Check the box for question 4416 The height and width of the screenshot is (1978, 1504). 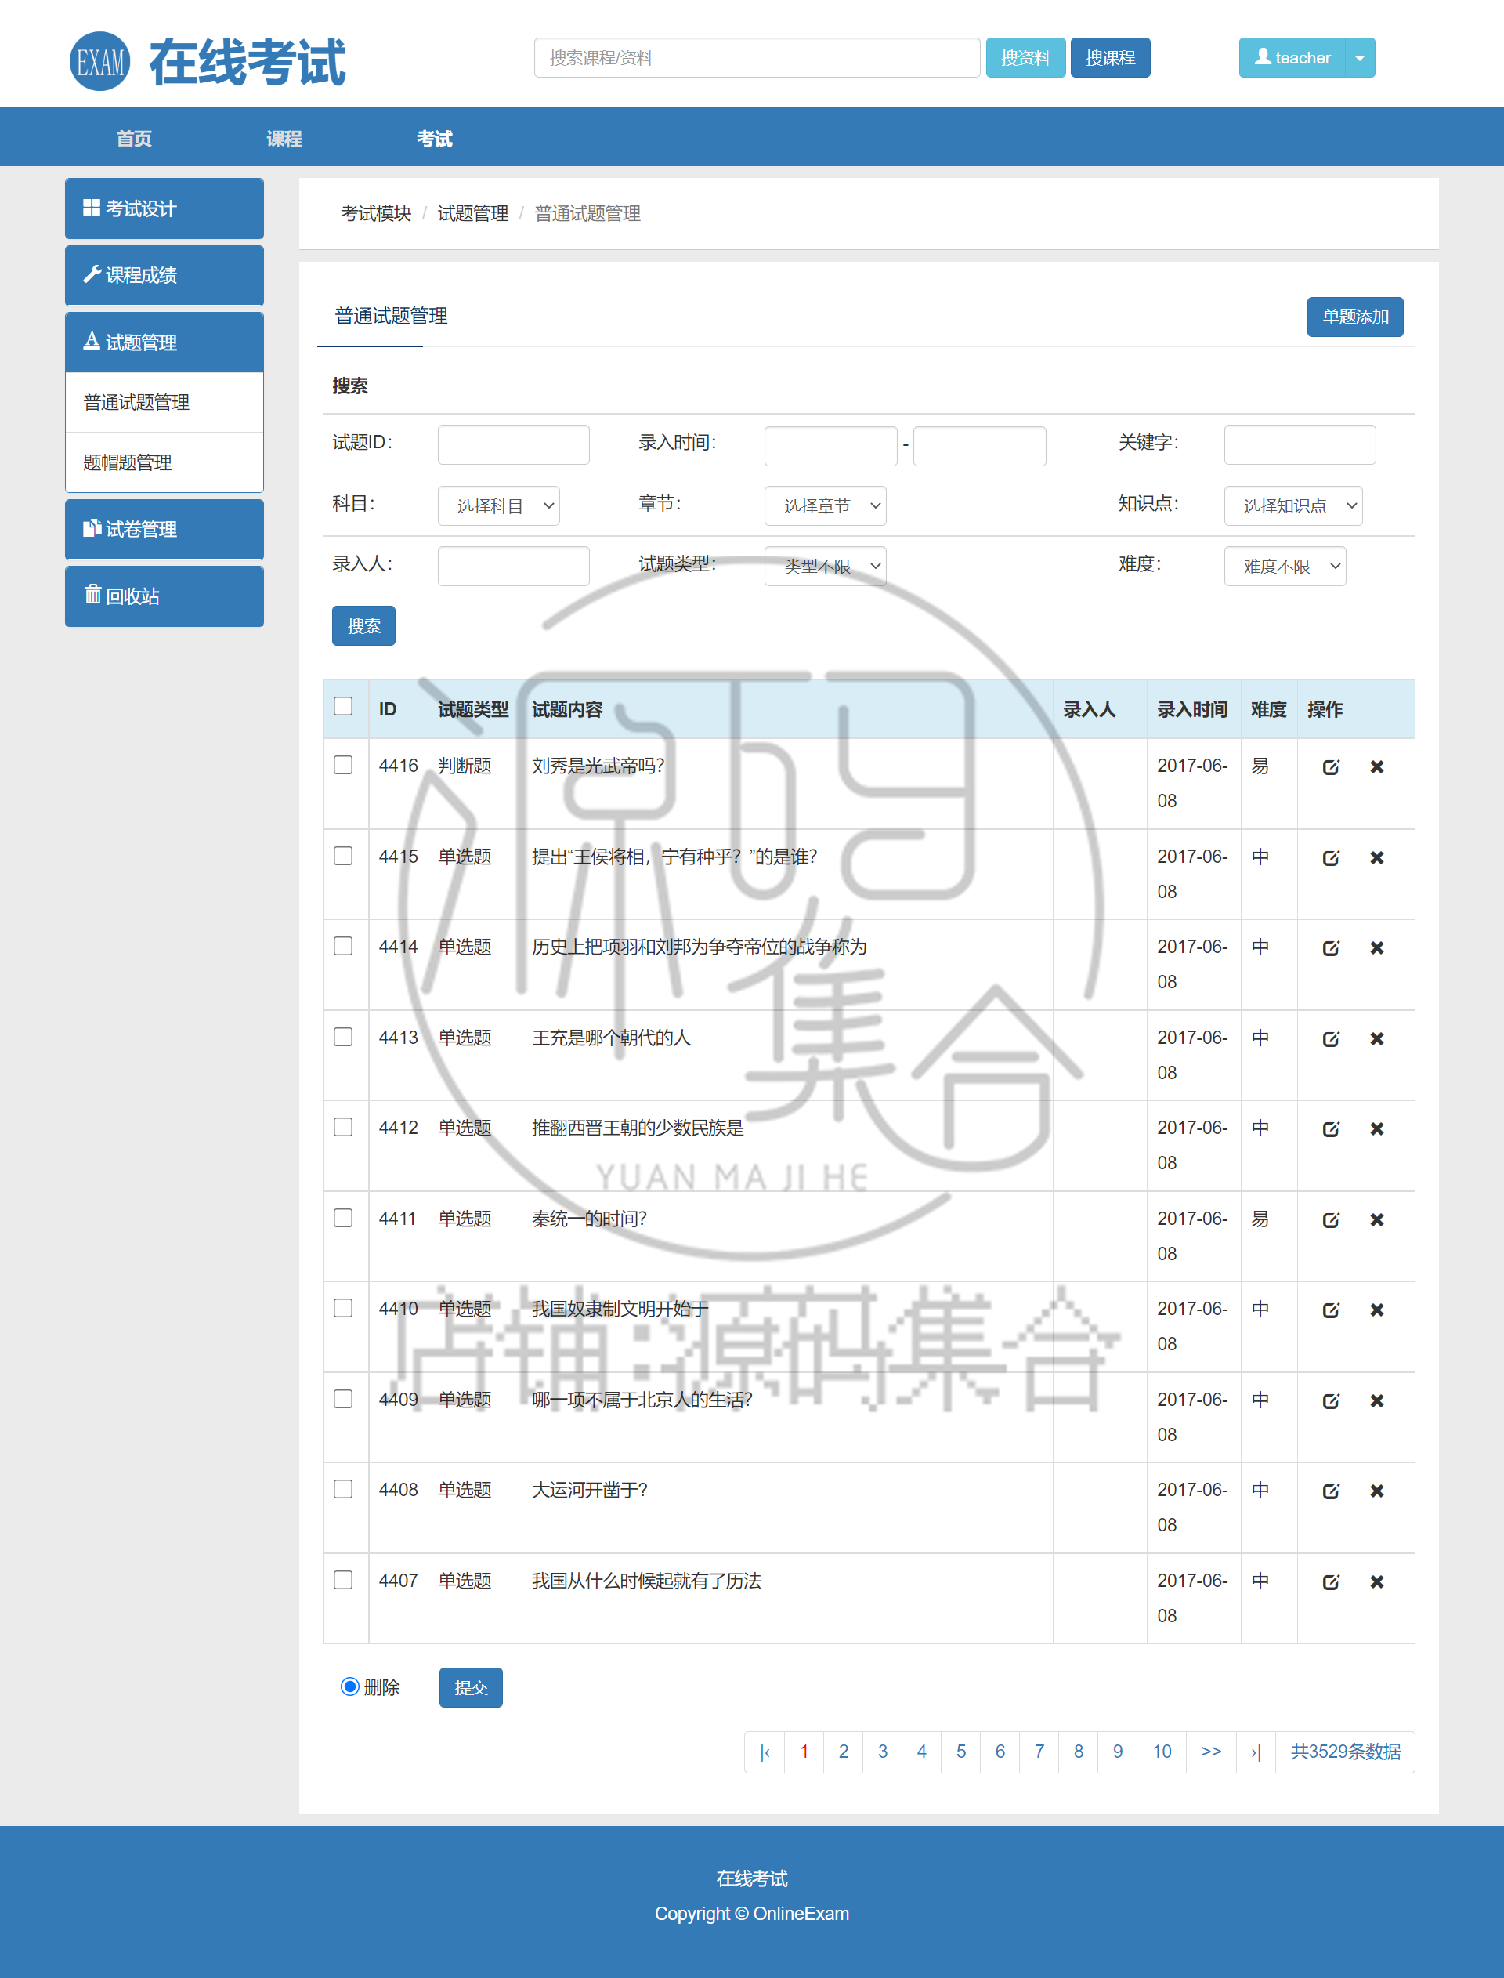coord(343,766)
